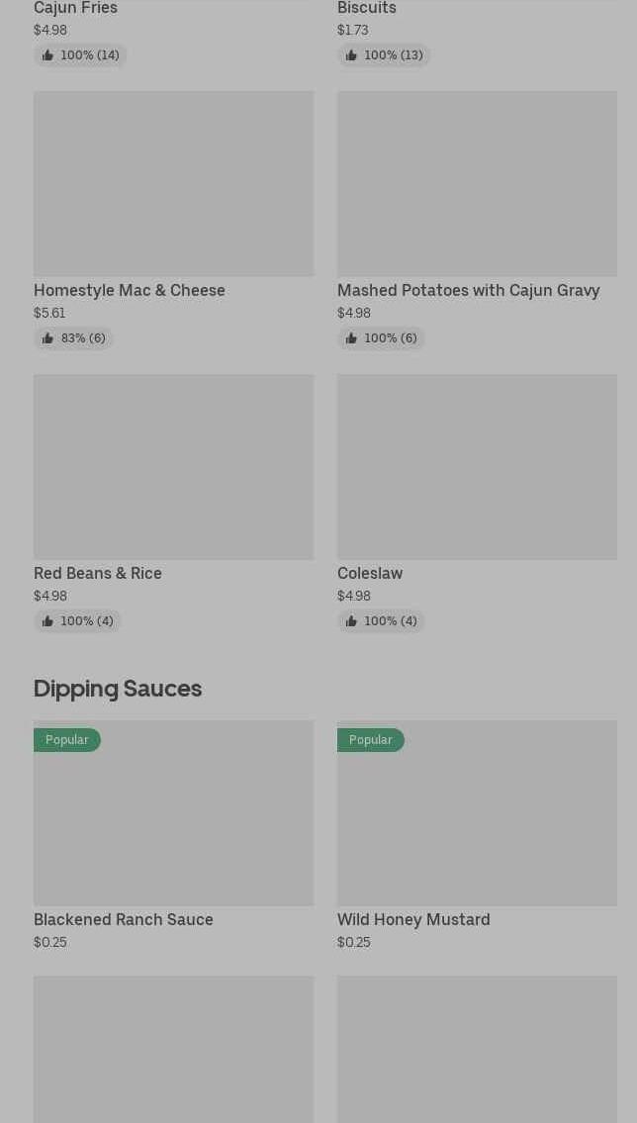Click the $5.61 price of Mac & Cheese
Viewport: 637px width, 1123px height.
coord(49,313)
